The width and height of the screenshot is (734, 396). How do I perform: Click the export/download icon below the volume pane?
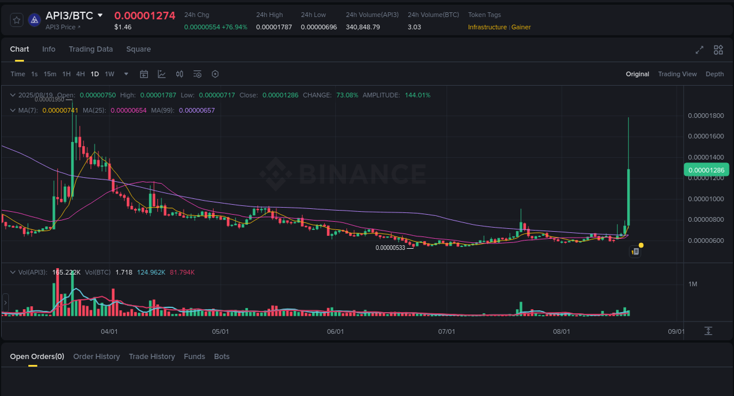coord(708,331)
